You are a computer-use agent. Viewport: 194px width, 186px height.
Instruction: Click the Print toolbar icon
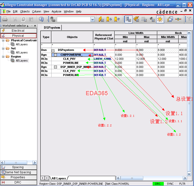(x=5, y=19)
